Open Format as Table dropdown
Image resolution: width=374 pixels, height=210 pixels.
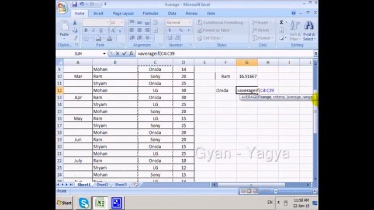214,30
